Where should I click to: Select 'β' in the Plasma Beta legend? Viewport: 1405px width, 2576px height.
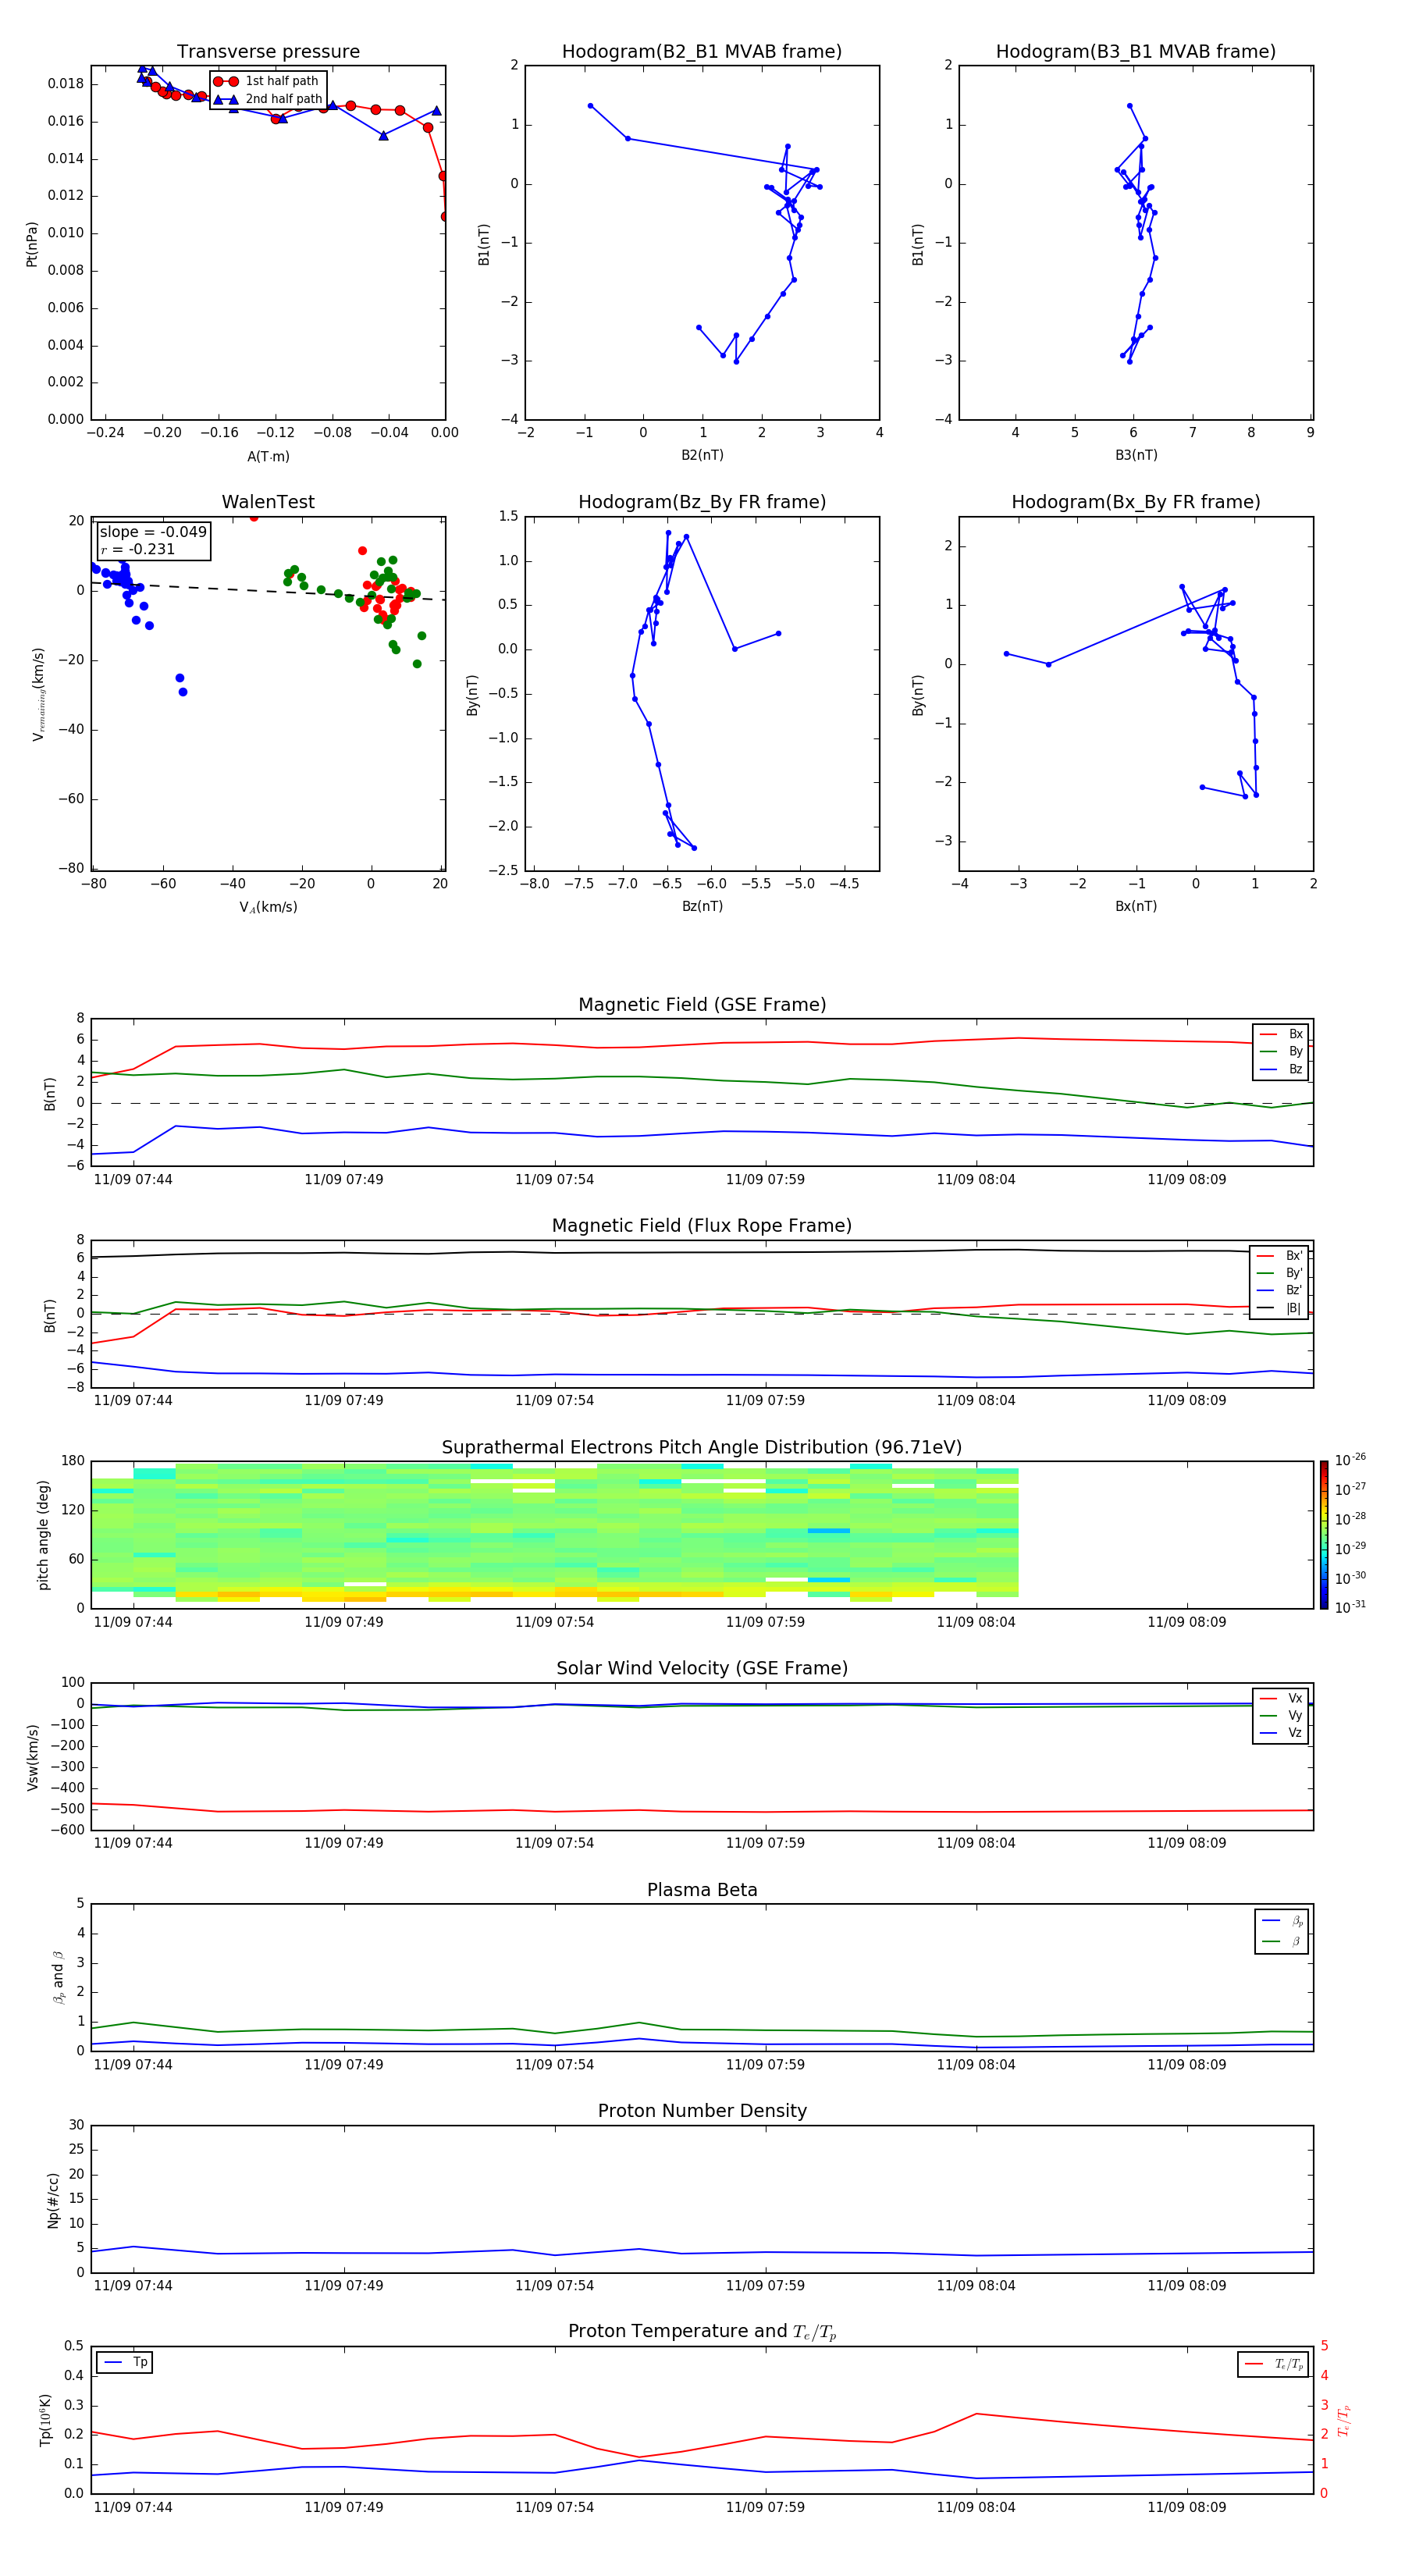(x=1282, y=1941)
